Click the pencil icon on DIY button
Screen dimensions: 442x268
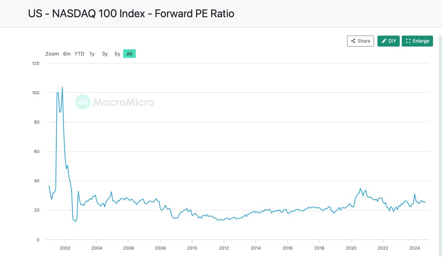[x=384, y=41]
